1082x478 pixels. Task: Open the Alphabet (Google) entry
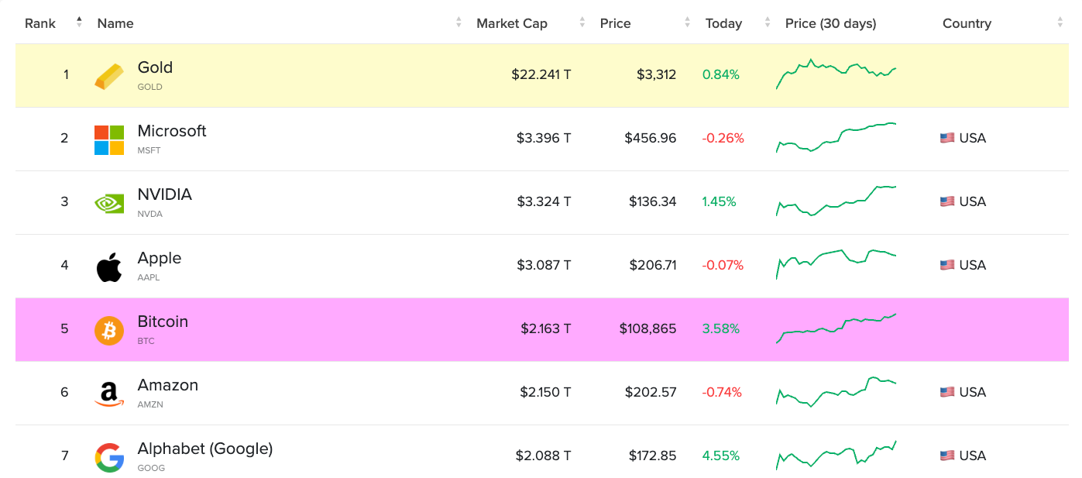coord(204,449)
